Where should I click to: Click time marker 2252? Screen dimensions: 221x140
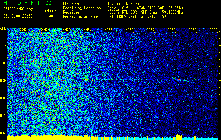[x=45, y=30]
